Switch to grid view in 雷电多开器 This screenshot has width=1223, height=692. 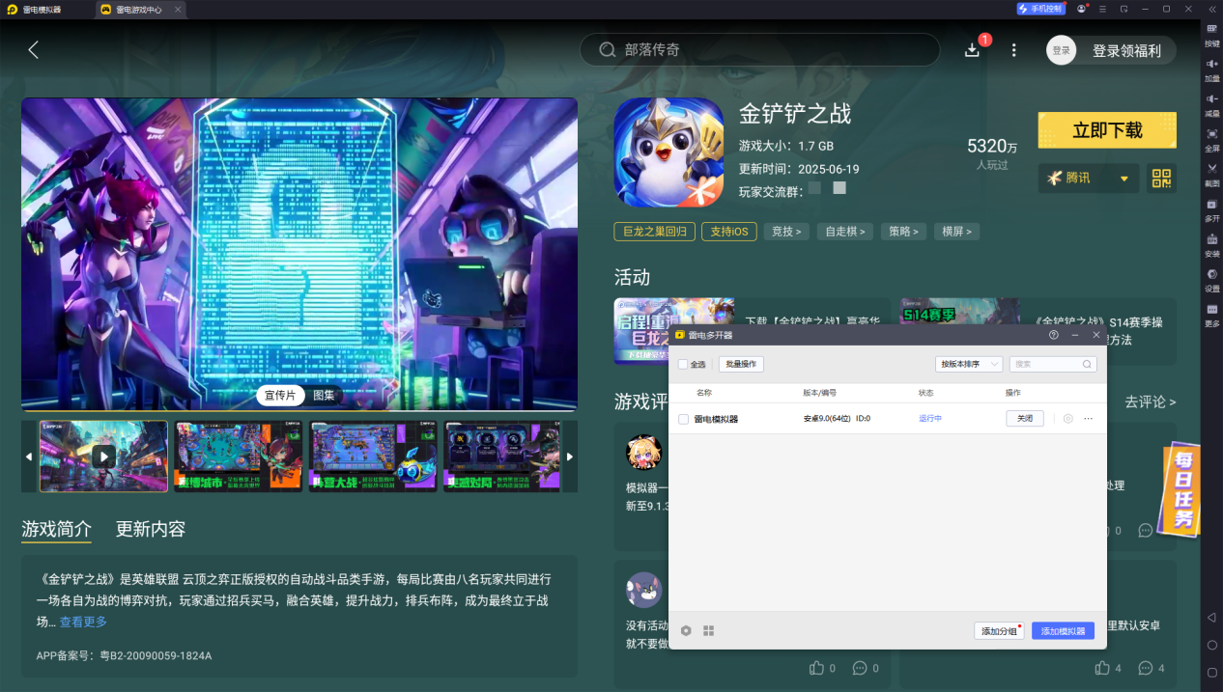point(709,630)
